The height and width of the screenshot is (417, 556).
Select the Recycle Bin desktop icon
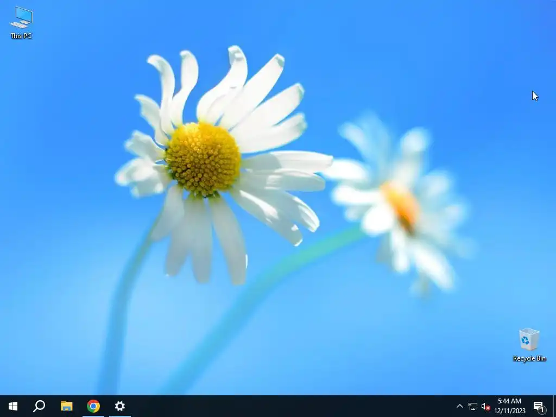(529, 345)
